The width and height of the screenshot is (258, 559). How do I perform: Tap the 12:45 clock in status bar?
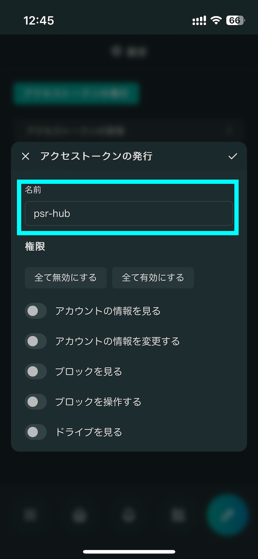click(39, 20)
